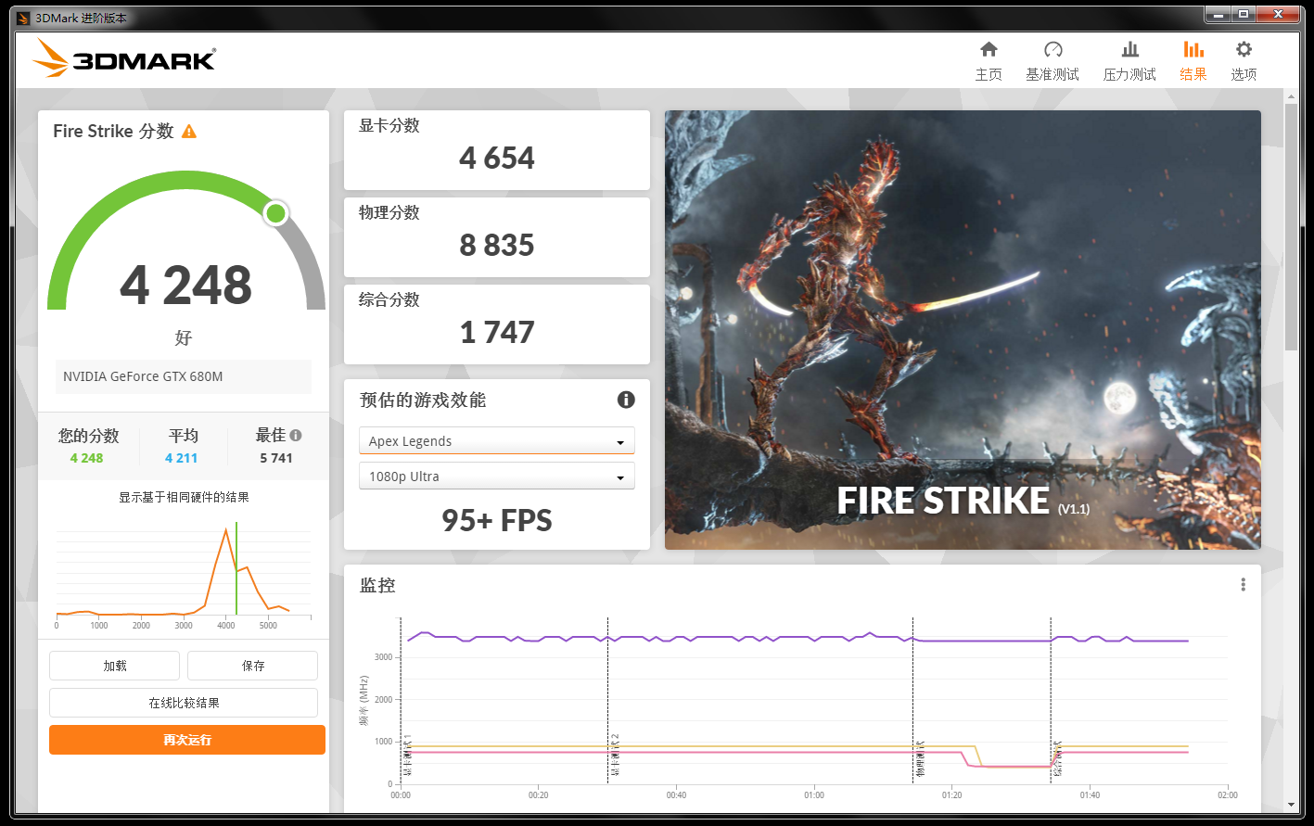
Task: Click the vertical scrollbar thumb
Action: pos(1291,227)
